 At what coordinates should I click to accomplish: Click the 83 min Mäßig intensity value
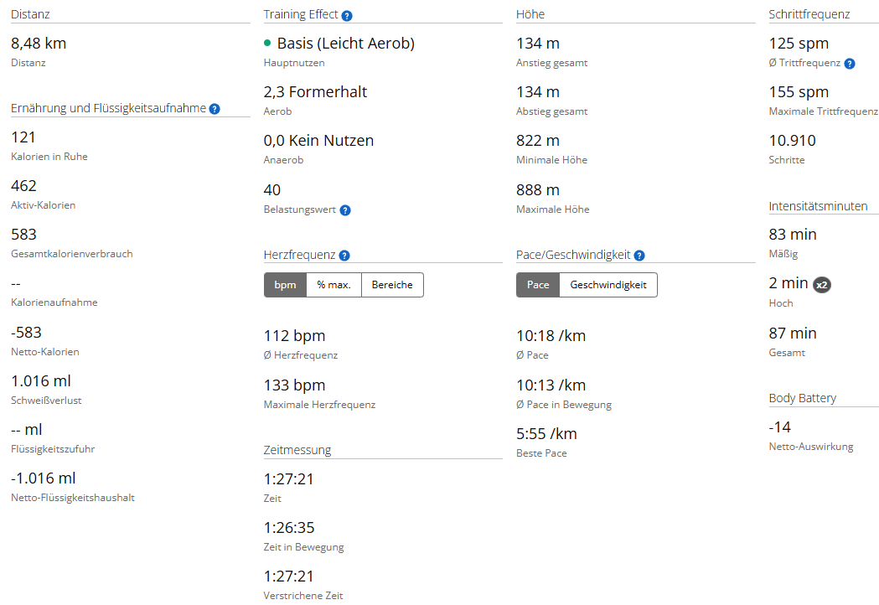point(793,235)
